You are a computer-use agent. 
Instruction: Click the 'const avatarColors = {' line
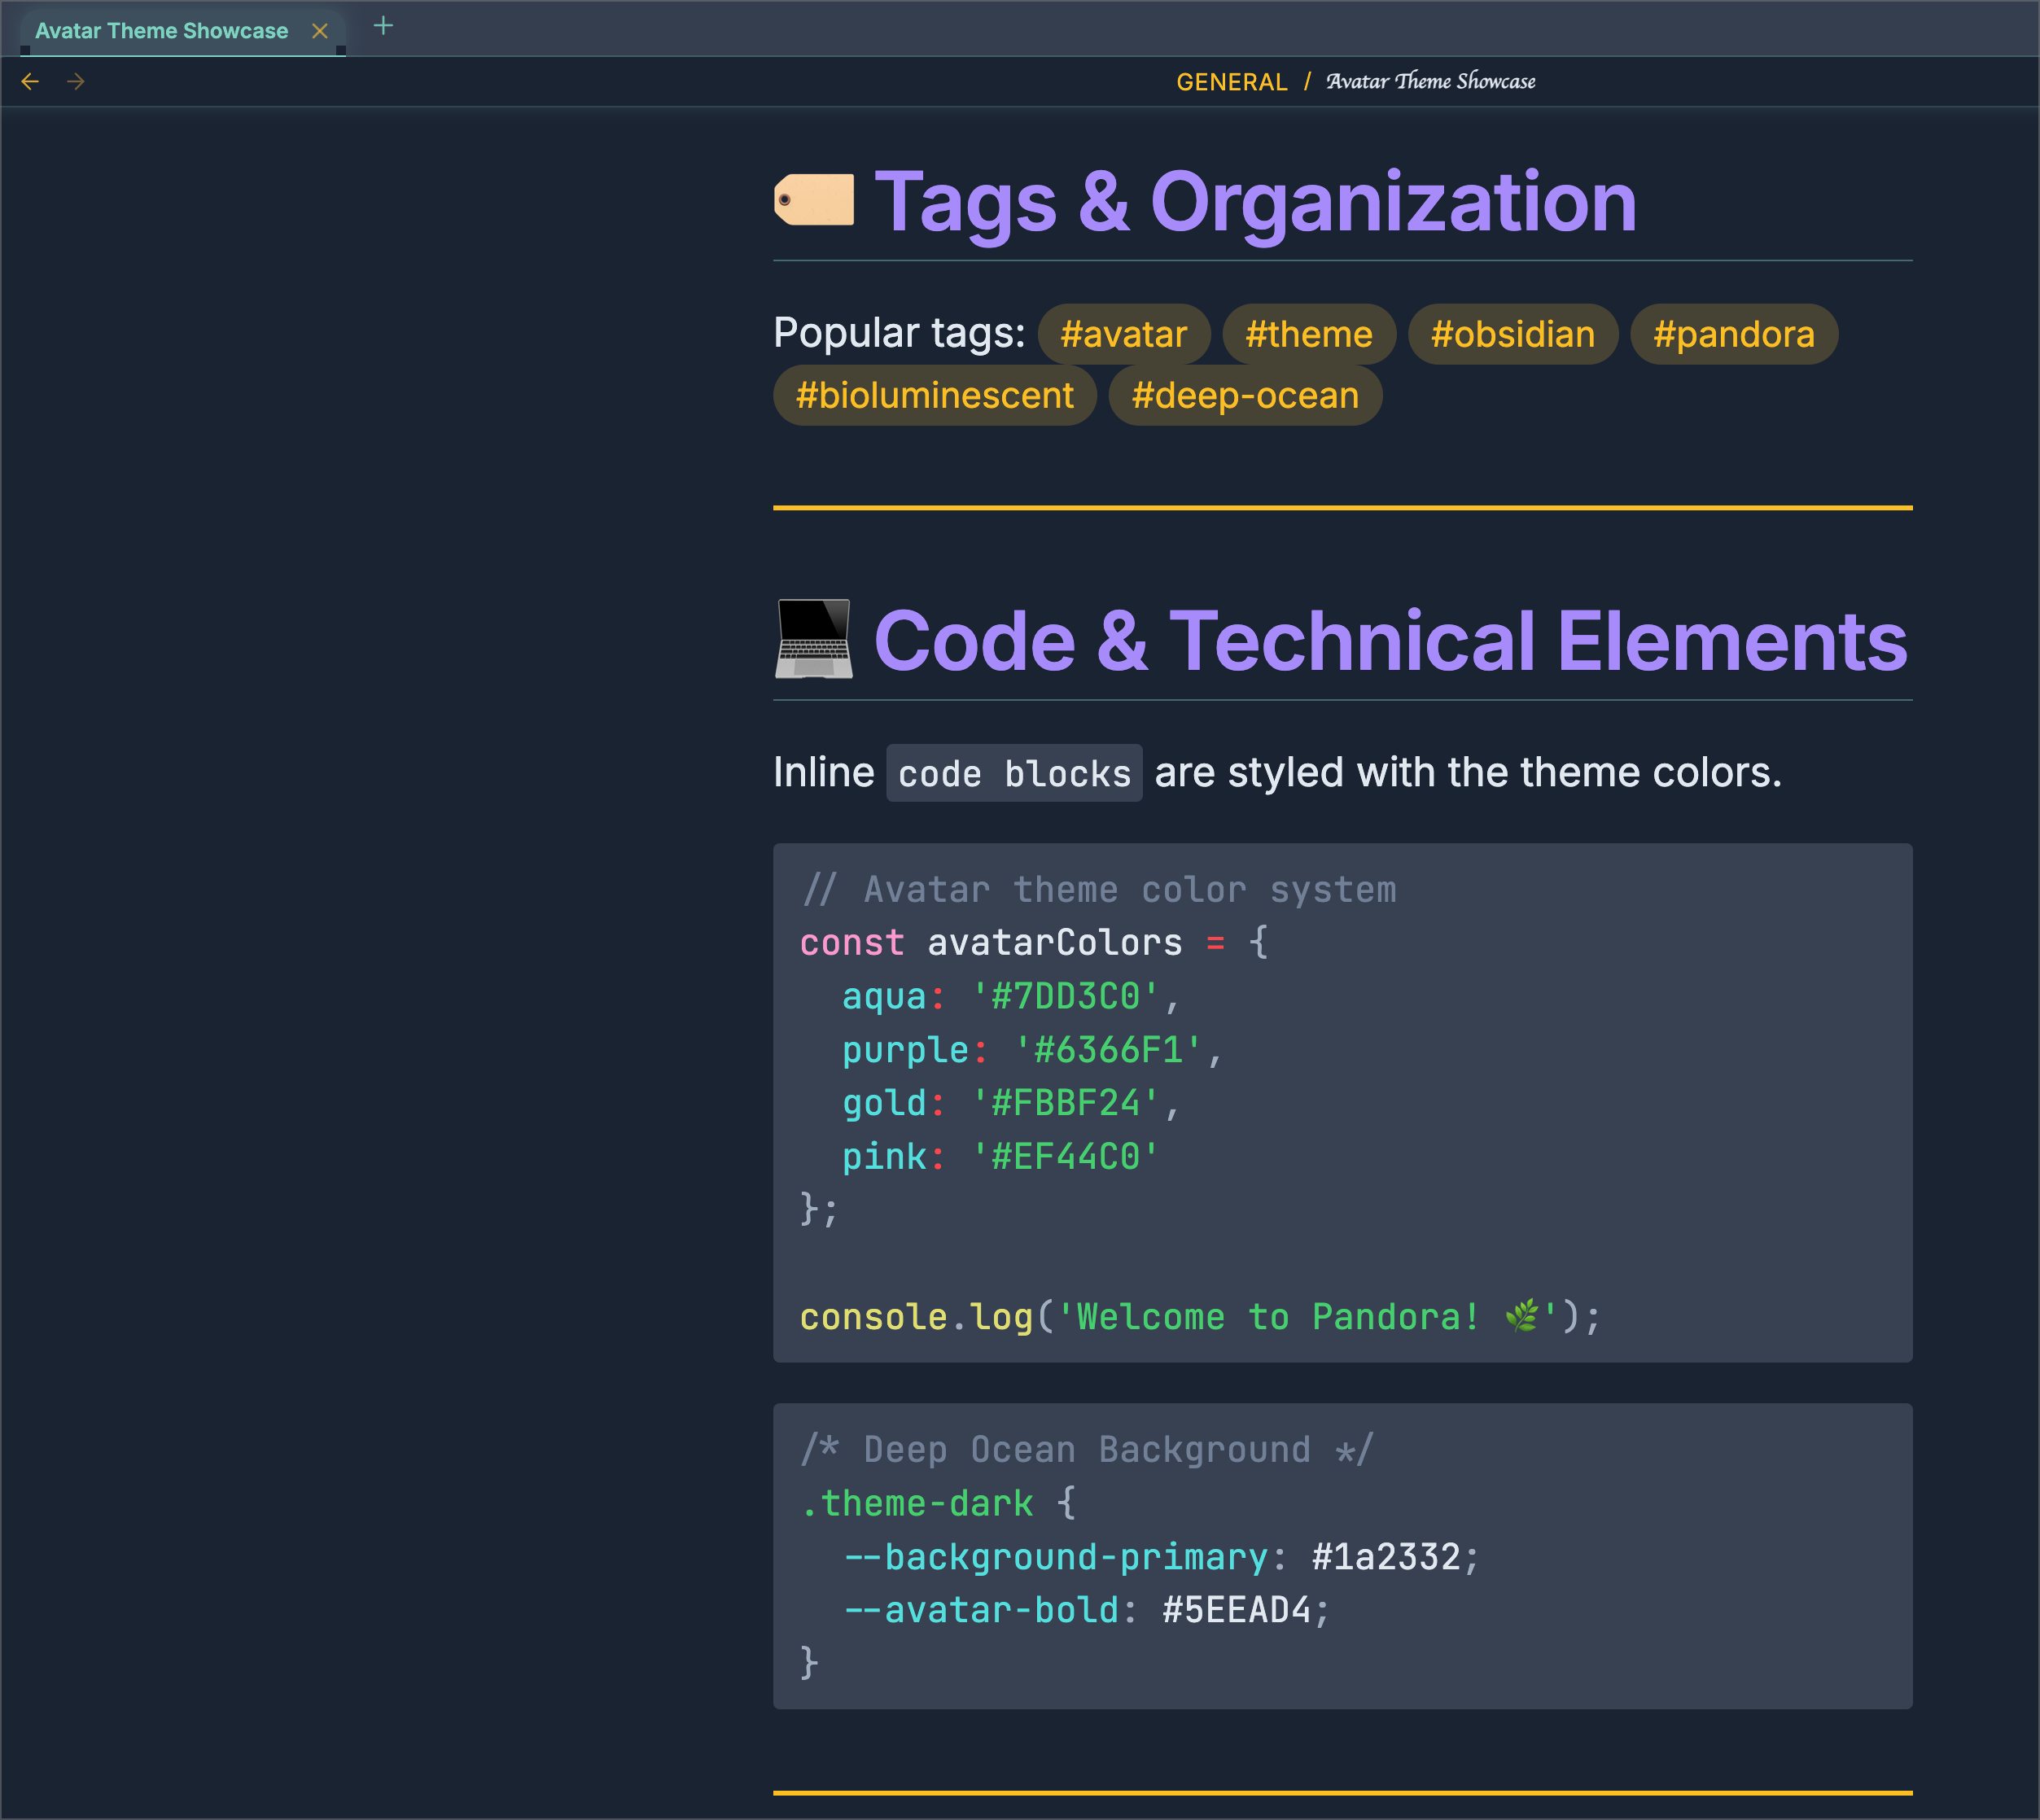point(1034,943)
